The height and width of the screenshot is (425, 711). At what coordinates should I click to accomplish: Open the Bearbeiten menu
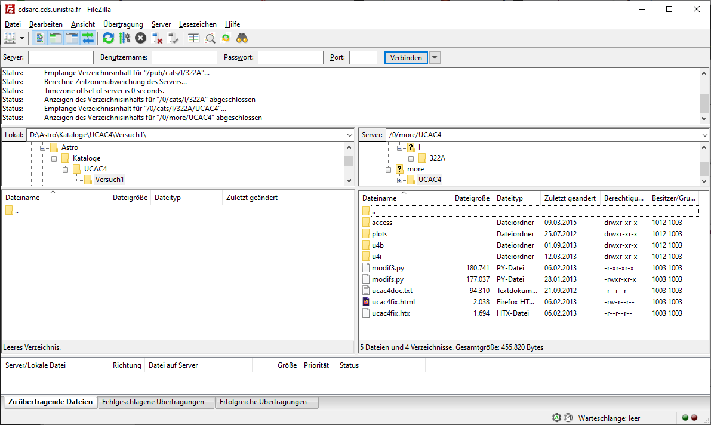(x=46, y=24)
